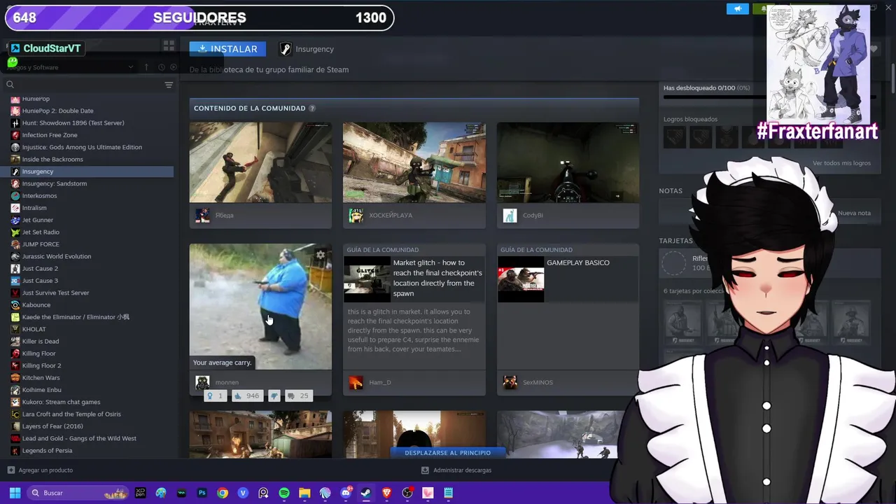Select Layers of Fear (2016)
Viewport: 896px width, 504px height.
click(x=52, y=426)
